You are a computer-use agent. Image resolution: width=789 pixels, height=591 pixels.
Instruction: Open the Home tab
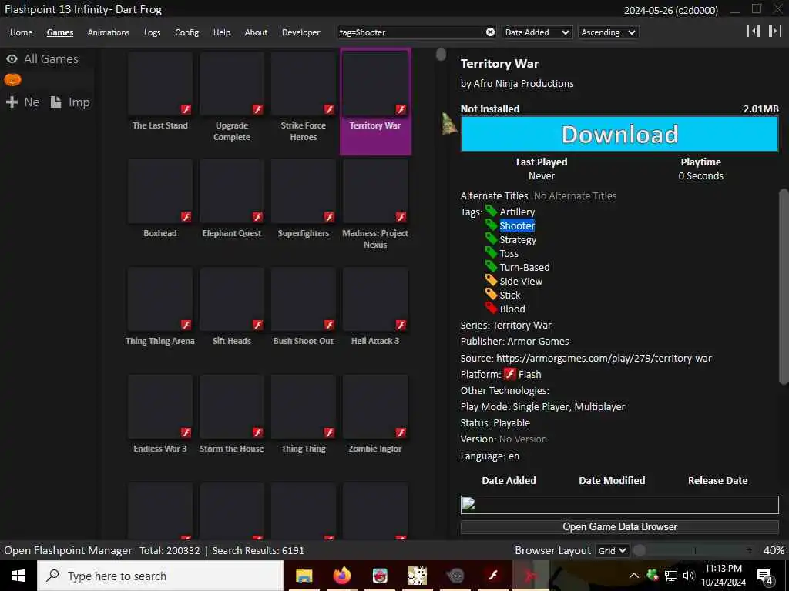[x=21, y=32]
